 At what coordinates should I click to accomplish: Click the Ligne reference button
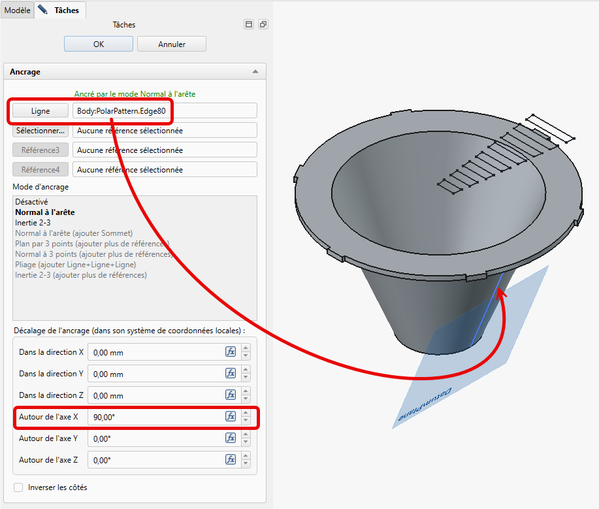[x=40, y=111]
